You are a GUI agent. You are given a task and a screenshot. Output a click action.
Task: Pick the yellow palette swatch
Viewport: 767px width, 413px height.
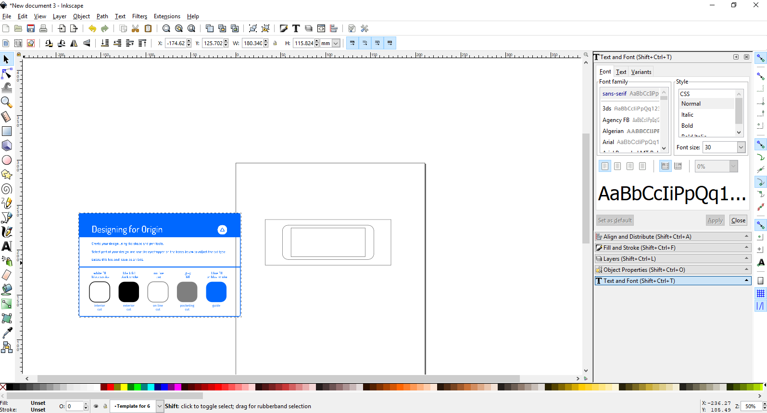pyautogui.click(x=124, y=387)
